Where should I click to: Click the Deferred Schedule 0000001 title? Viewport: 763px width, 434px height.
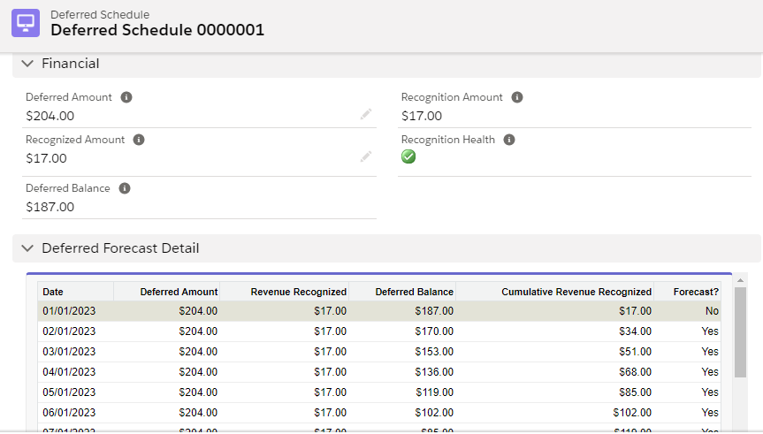click(157, 30)
